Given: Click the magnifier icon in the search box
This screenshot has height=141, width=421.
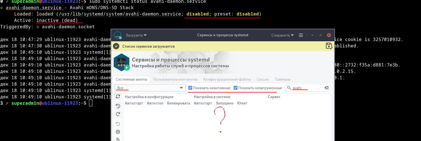Looking at the screenshot, I should [289, 88].
